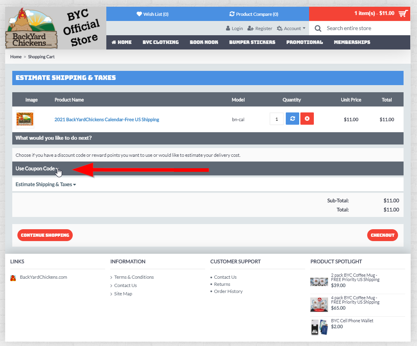The height and width of the screenshot is (346, 417).
Task: Click Shopping Cart in the breadcrumb
Action: click(x=41, y=57)
